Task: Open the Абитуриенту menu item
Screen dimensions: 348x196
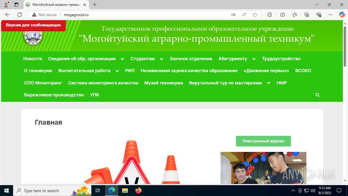Action: [x=233, y=59]
